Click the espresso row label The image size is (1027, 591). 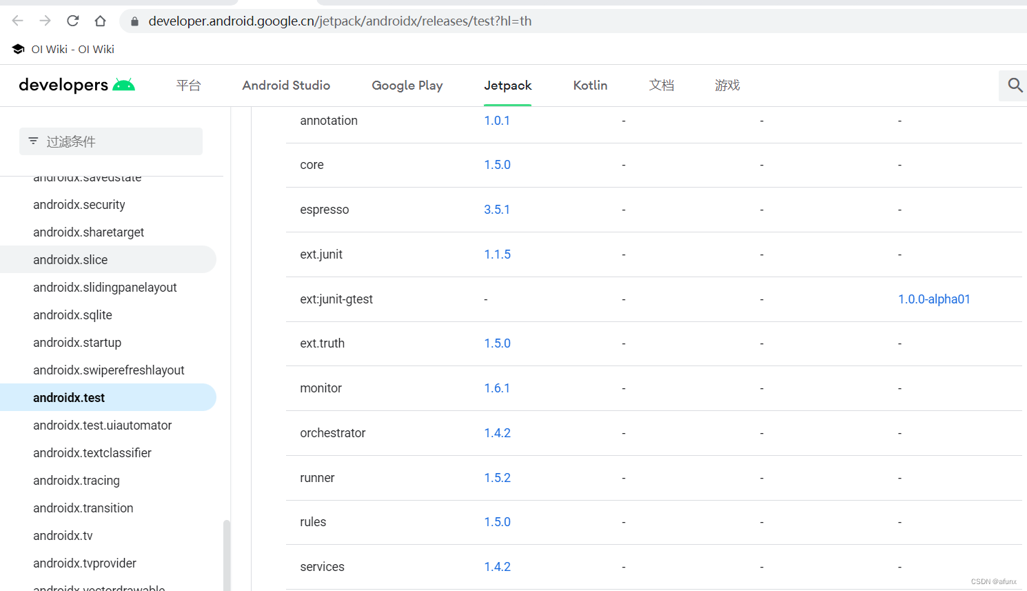coord(325,210)
